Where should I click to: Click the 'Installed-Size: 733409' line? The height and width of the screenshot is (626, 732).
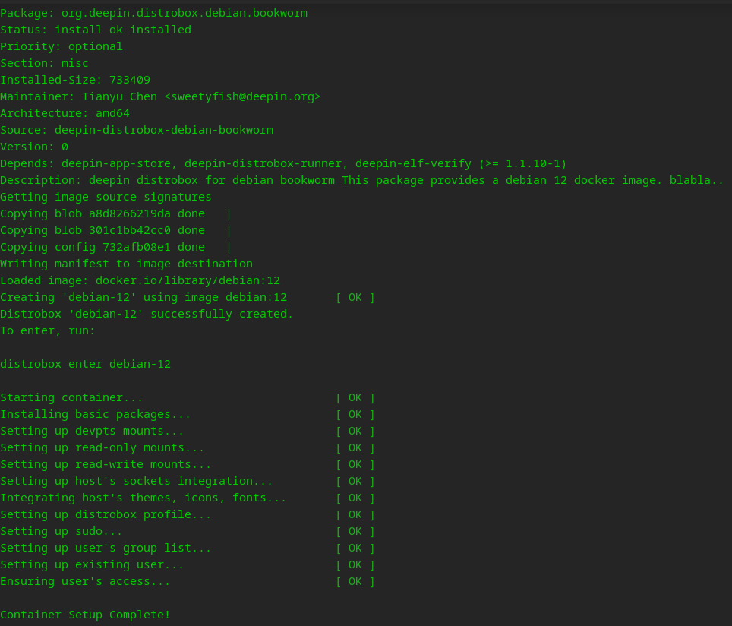75,80
